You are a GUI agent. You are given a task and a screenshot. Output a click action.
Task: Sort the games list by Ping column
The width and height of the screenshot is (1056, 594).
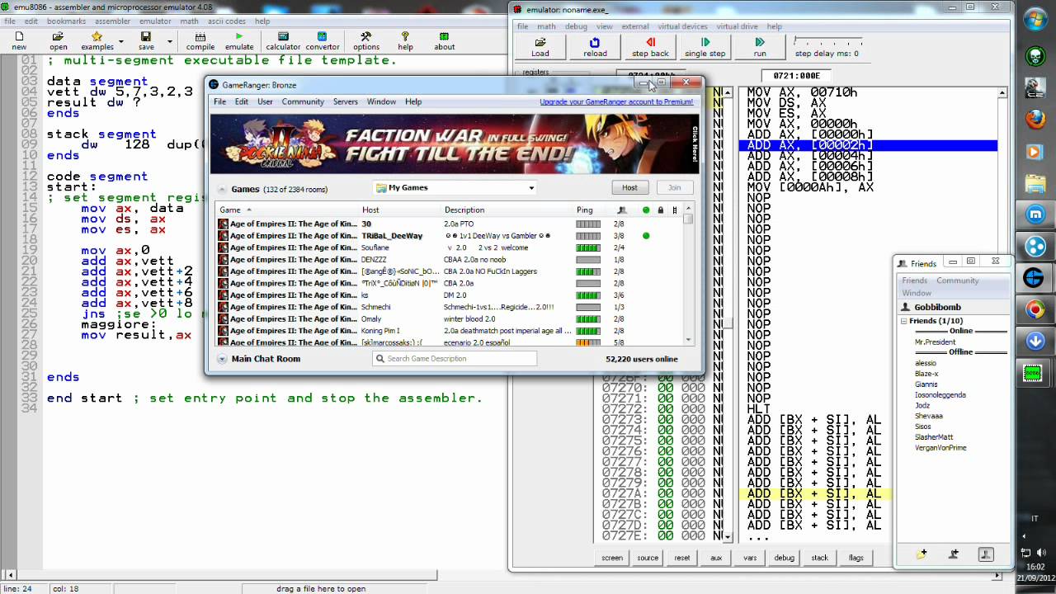click(x=584, y=210)
